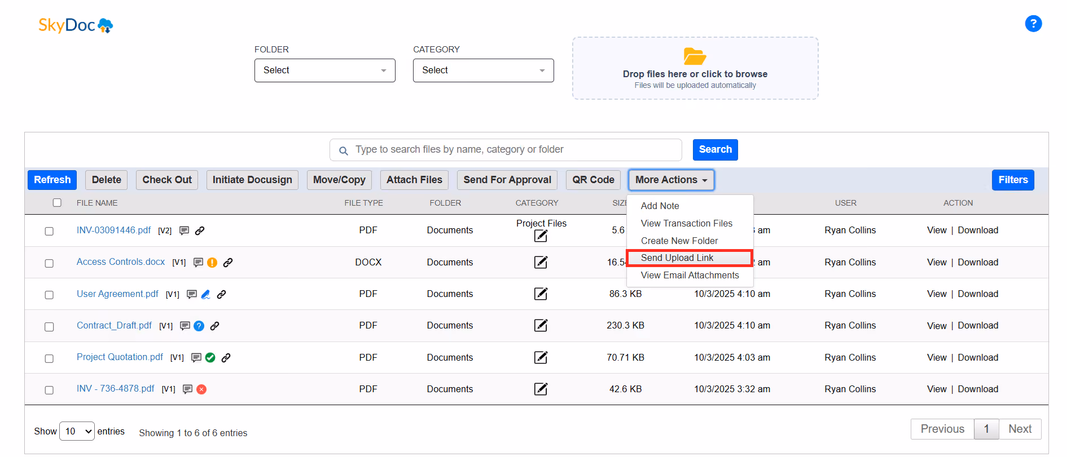Download the Contract_Draft.pdf file
This screenshot has width=1067, height=457.
click(978, 325)
